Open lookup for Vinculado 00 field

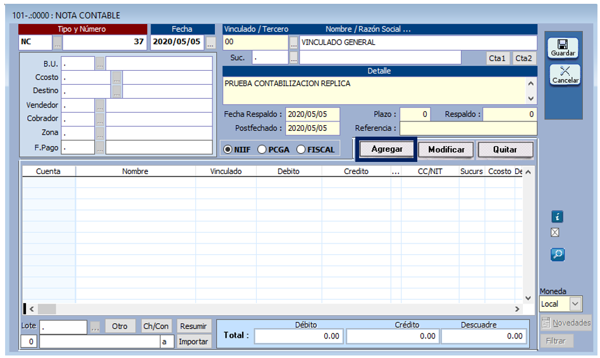coord(293,43)
